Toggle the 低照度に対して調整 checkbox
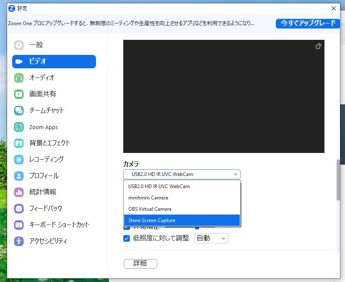This screenshot has width=345, height=282. (127, 238)
